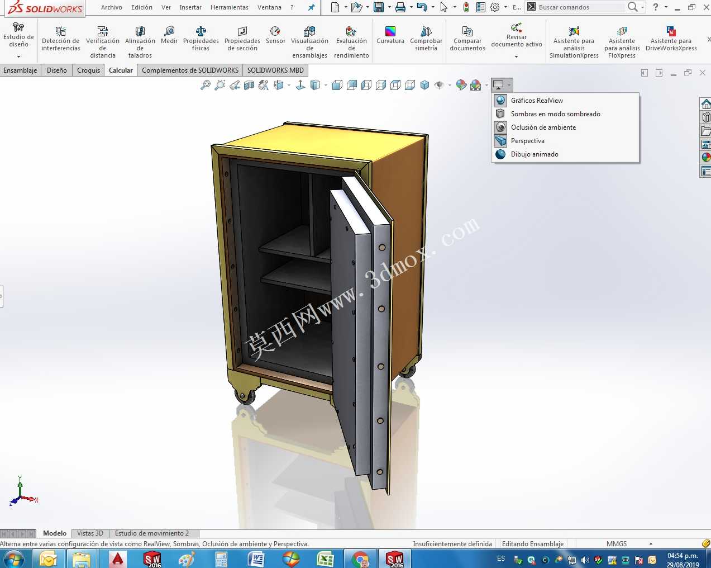Open the Herramientas menu
Screen dimensions: 711x568
pos(230,7)
